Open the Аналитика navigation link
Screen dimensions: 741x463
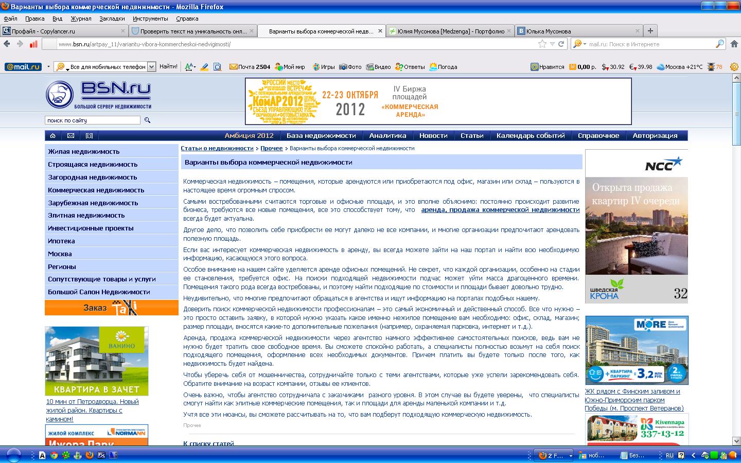(x=387, y=136)
